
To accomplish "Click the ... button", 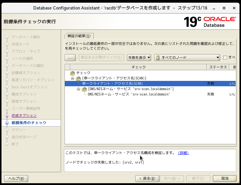I will 70,58.
